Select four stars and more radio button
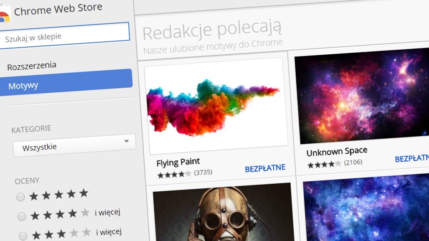Screen dimensions: 429x241 click(22, 216)
